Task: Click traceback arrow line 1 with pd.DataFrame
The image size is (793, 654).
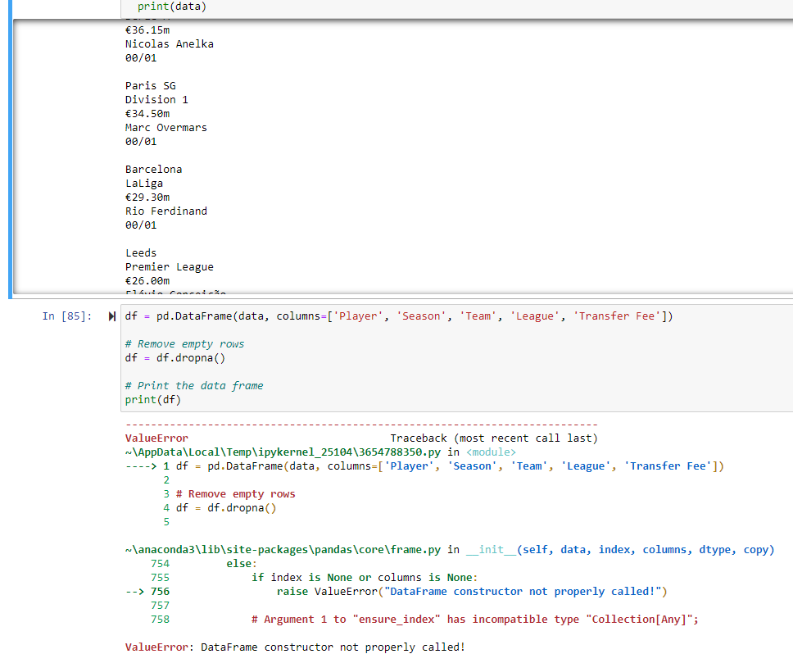Action: 425,466
